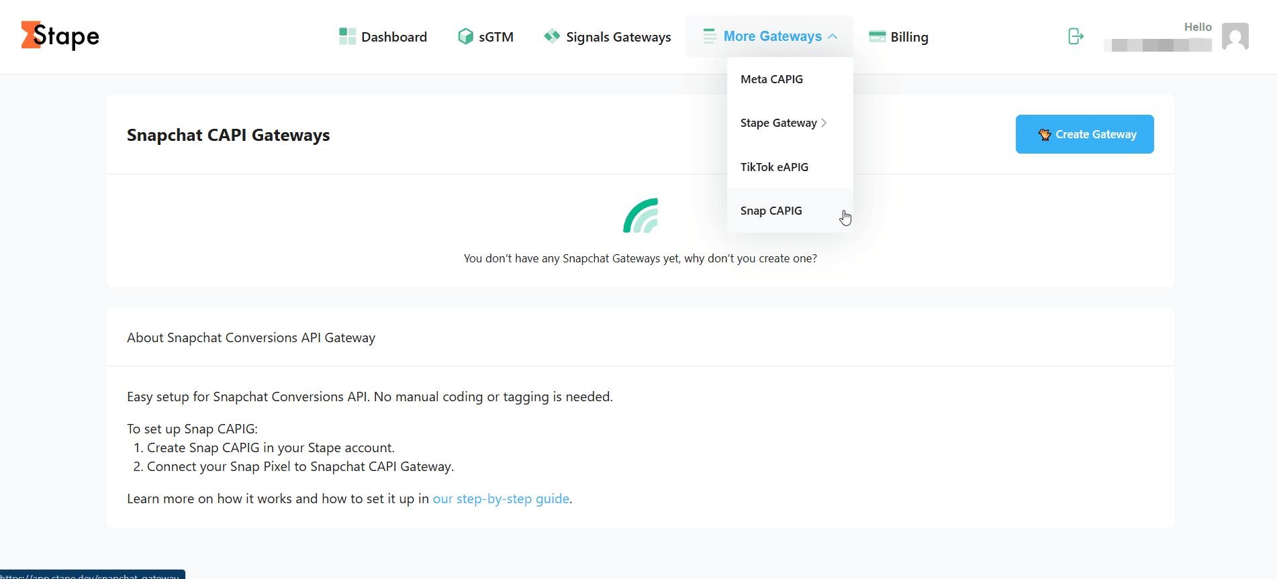Select Snap CAPIG menu entry
The width and height of the screenshot is (1277, 579).
pos(790,211)
